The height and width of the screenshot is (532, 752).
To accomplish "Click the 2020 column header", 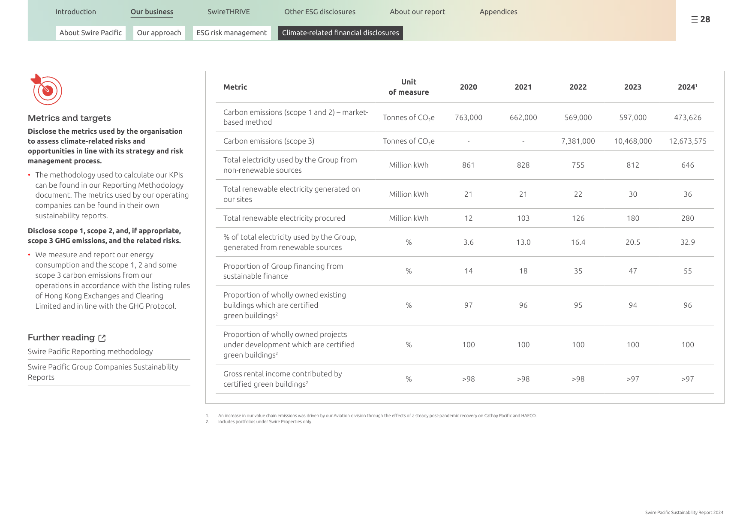I will [468, 87].
